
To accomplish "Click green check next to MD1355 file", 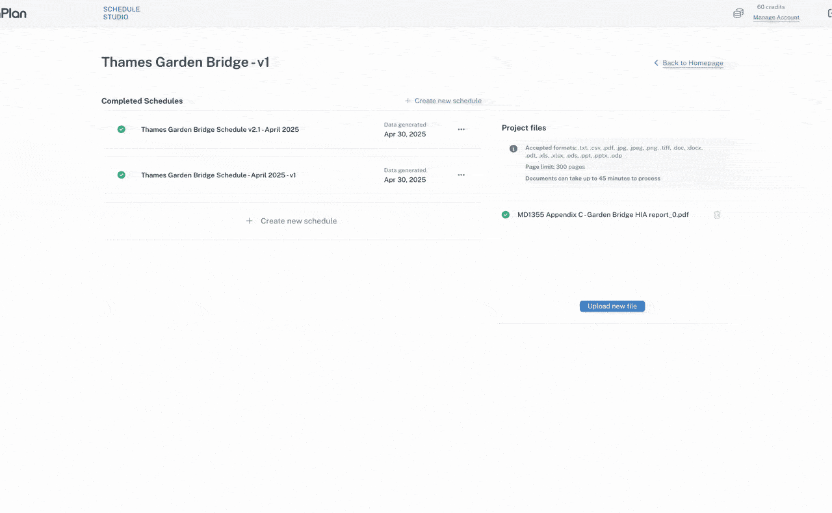I will tap(506, 214).
